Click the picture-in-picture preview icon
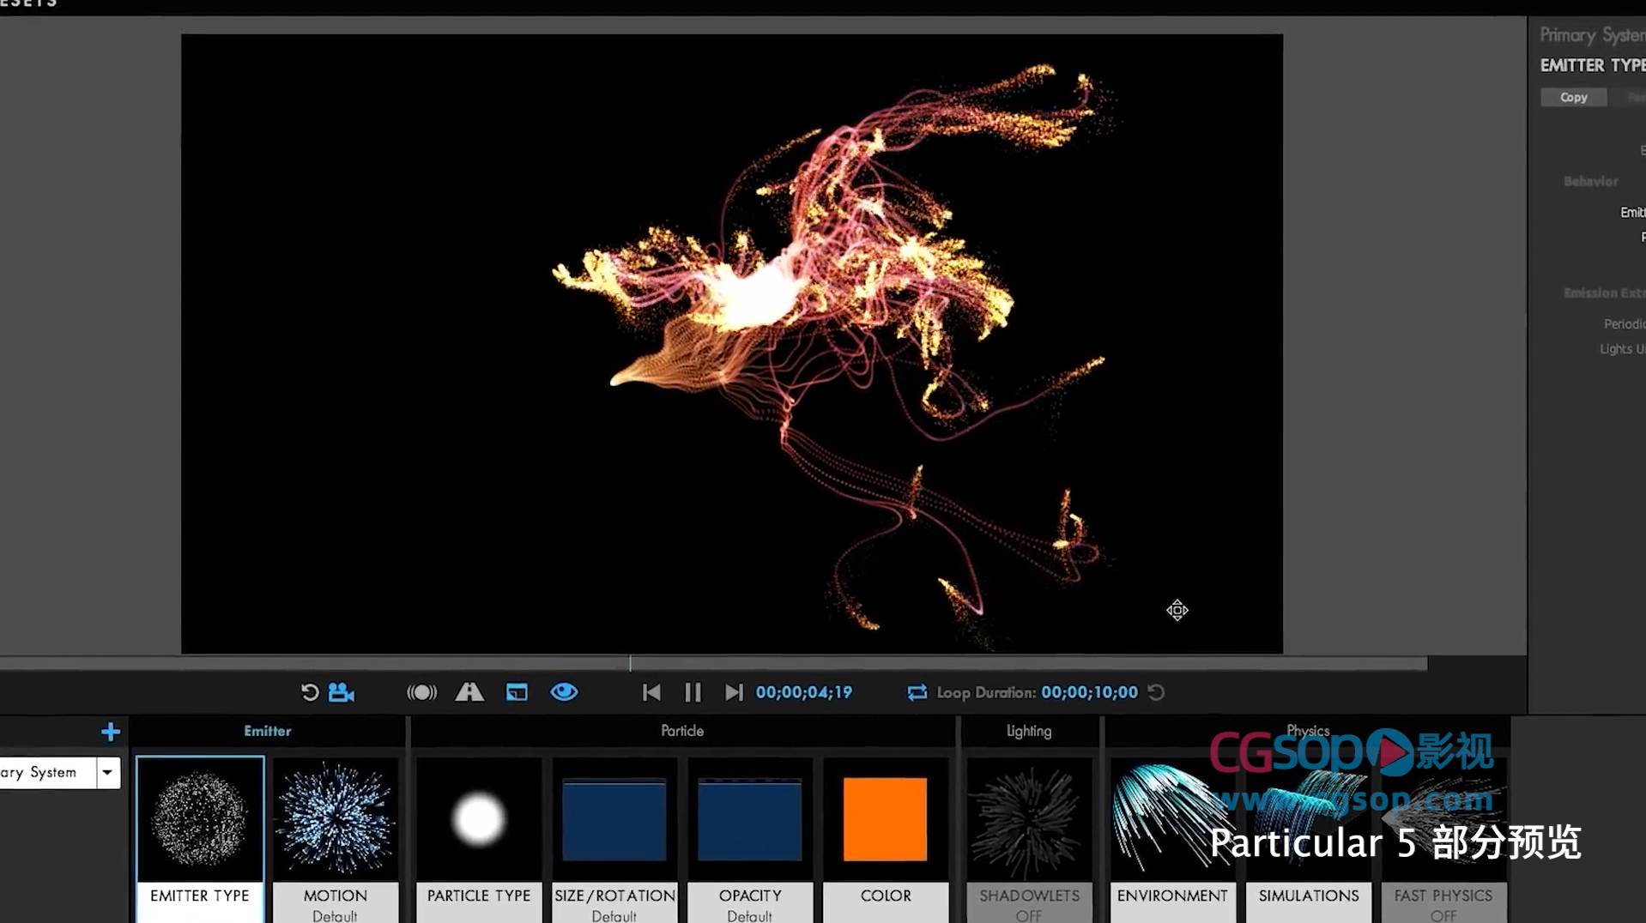 [x=516, y=692]
